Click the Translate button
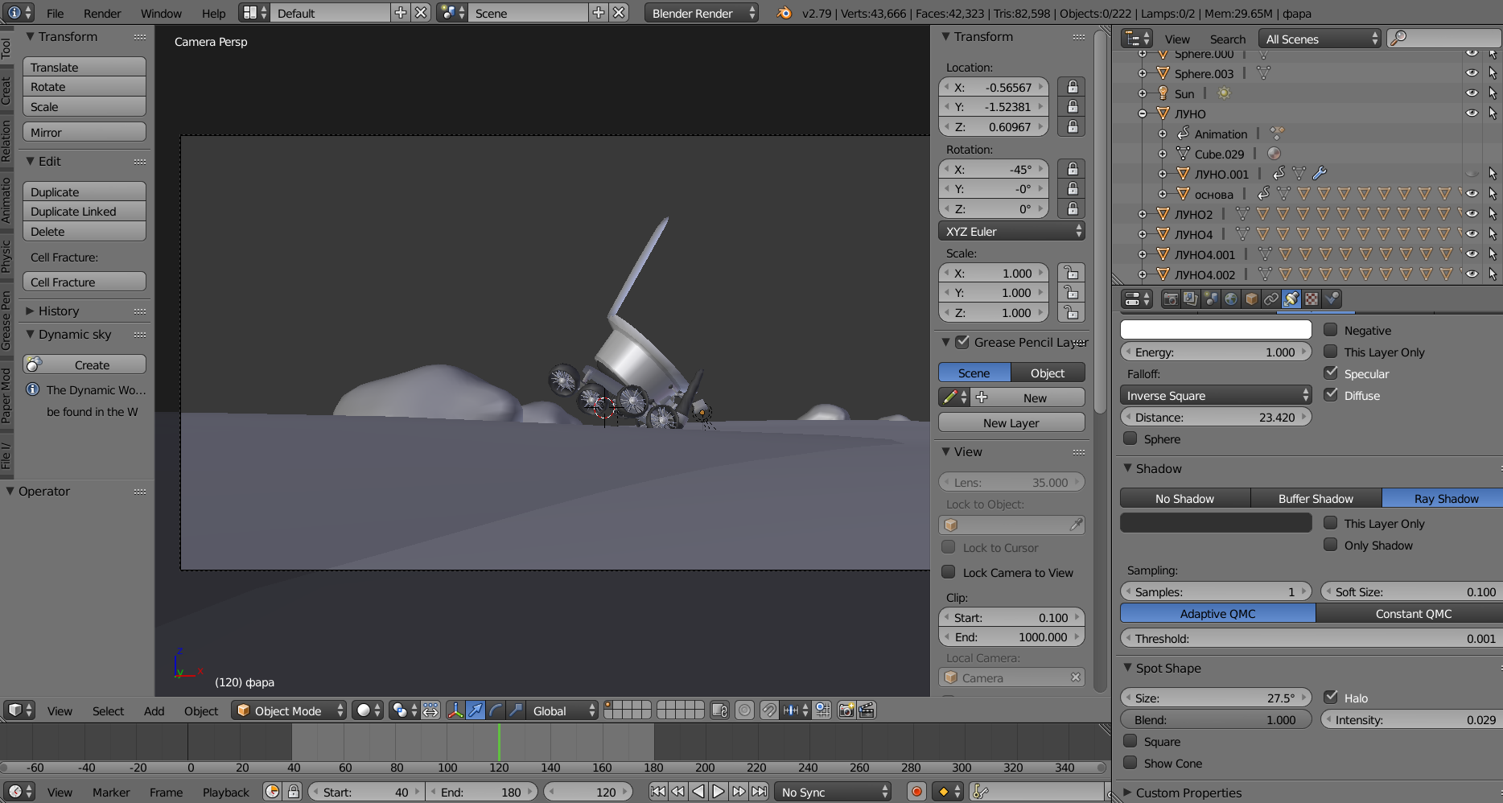 tap(84, 67)
